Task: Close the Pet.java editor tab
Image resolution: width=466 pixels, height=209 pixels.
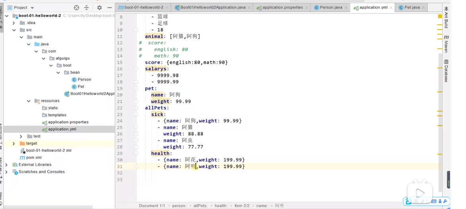Action: pos(423,8)
